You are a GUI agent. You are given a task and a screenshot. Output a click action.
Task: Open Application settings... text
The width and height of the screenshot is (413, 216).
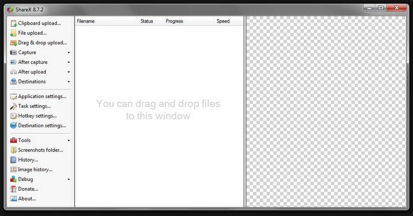[42, 96]
